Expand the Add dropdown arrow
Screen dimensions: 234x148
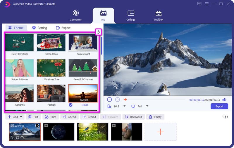(x=21, y=117)
